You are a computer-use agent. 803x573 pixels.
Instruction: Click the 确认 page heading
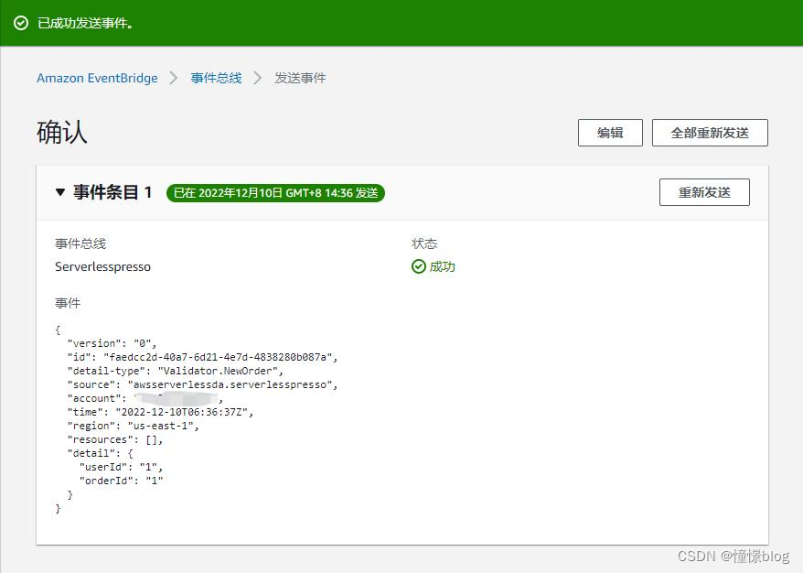[62, 132]
